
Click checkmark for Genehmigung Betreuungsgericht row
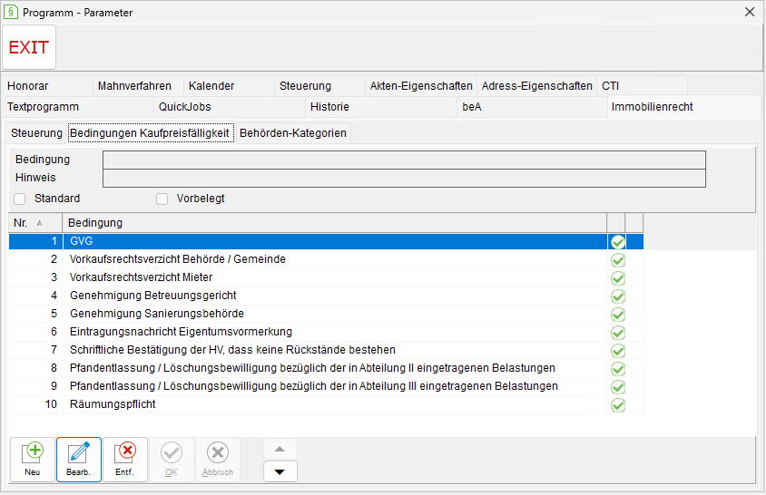coord(618,296)
